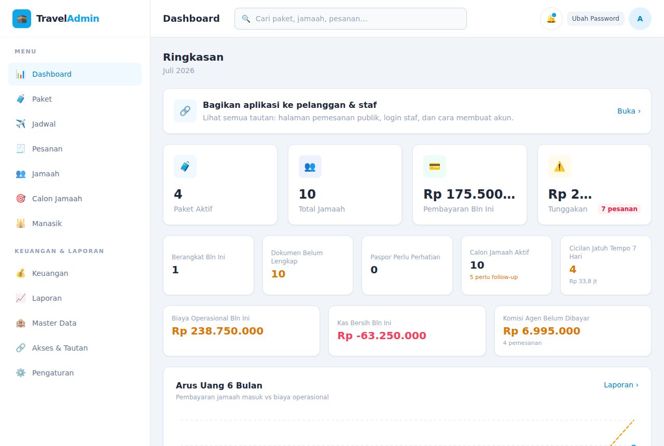Click the Pengaturan gear icon
664x446 pixels.
21,373
